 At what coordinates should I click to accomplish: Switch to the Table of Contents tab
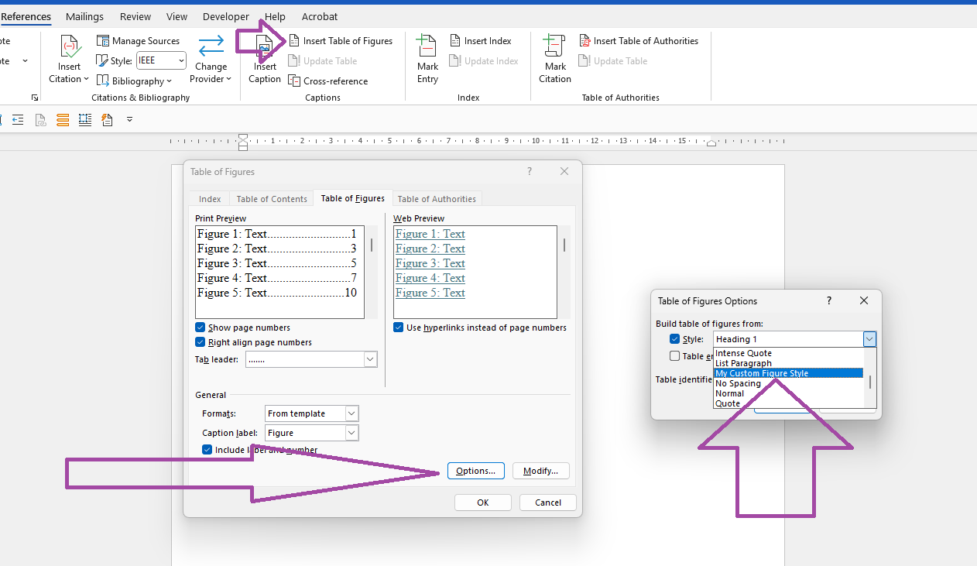[272, 199]
